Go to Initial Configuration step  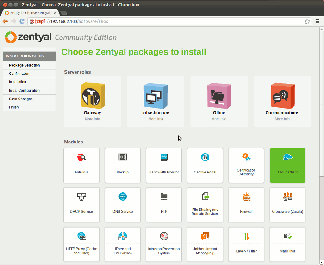pos(29,90)
